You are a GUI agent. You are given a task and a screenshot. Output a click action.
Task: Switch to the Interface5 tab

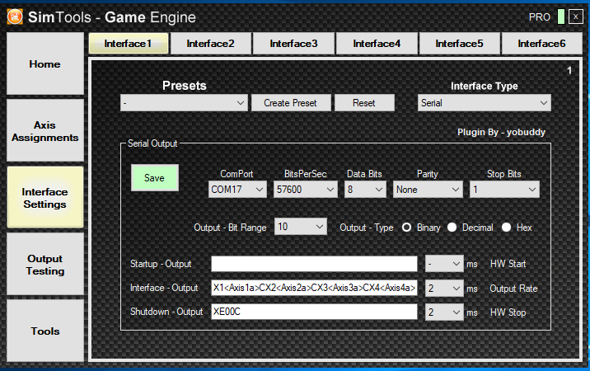460,44
